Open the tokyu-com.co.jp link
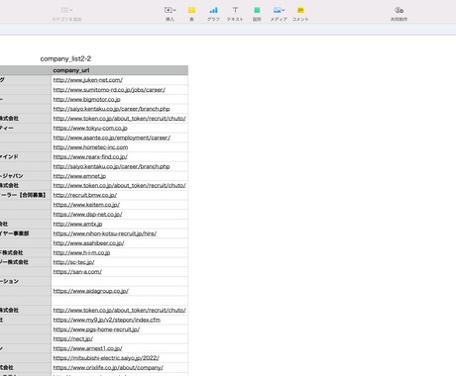Image resolution: width=456 pixels, height=376 pixels. 90,128
